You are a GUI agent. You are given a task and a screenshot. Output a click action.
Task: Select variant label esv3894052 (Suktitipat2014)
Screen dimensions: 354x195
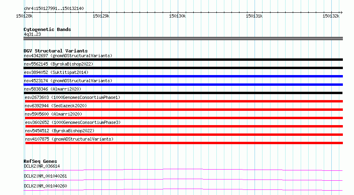56,72
